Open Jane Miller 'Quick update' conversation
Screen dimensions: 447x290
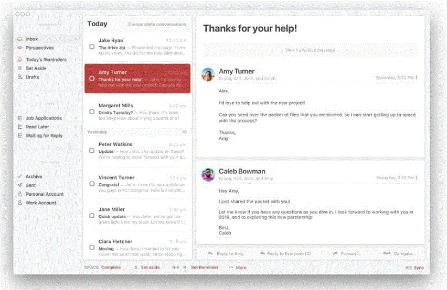pos(137,216)
